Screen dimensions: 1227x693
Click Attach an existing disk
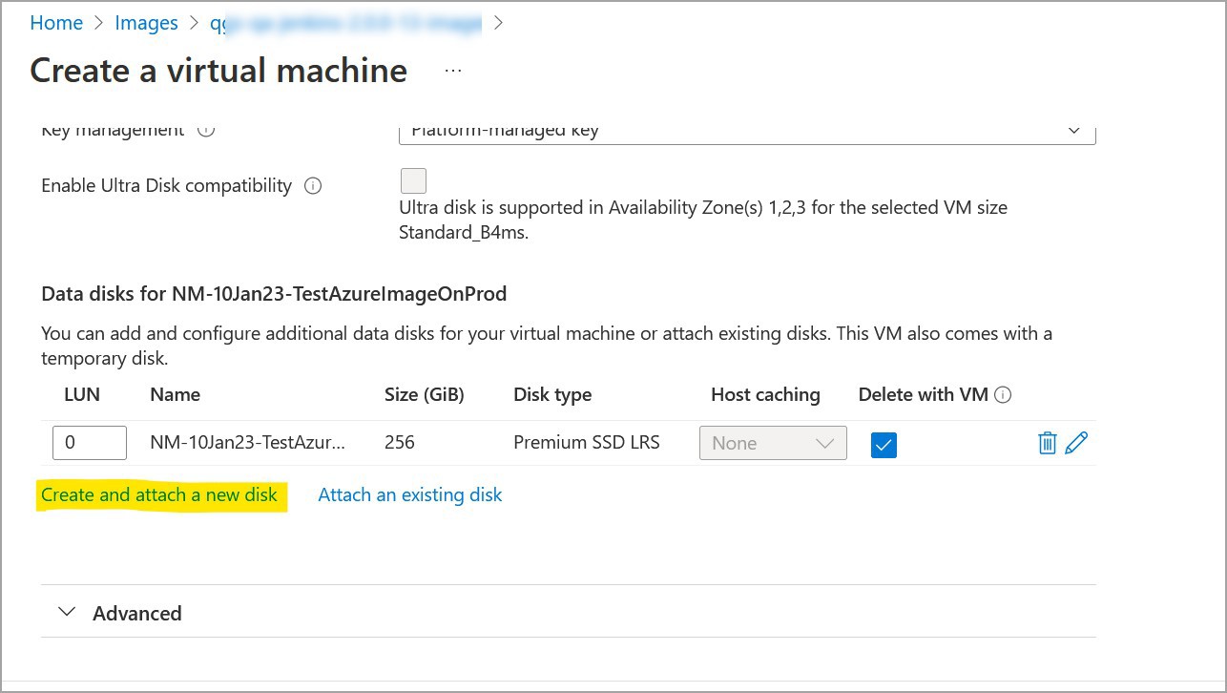[409, 494]
